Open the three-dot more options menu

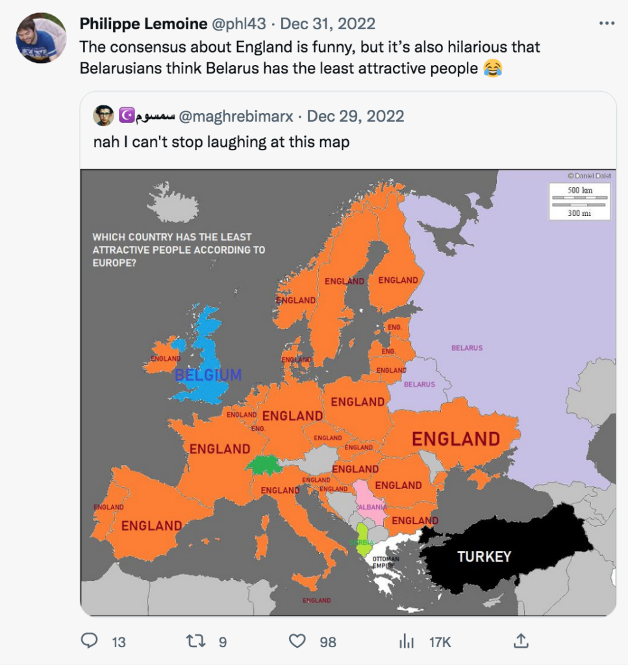[607, 23]
